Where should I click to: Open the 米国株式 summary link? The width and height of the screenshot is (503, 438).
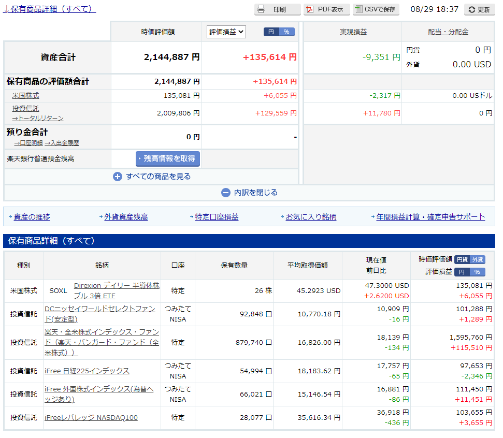[25, 96]
